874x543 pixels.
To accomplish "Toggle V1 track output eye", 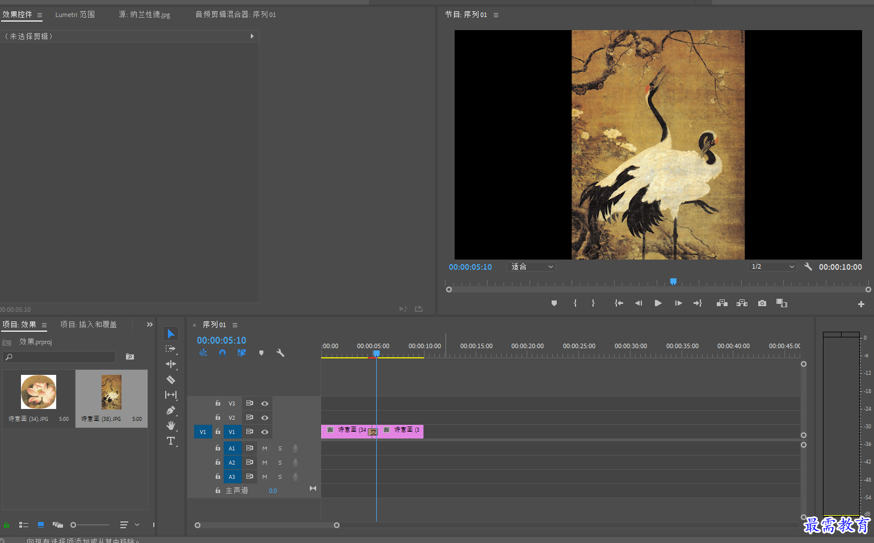I will (264, 432).
